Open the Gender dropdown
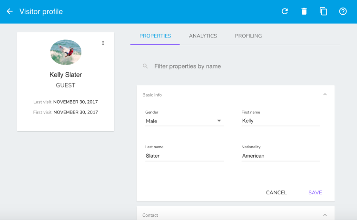Screen dimensions: 357x220 pos(184,121)
